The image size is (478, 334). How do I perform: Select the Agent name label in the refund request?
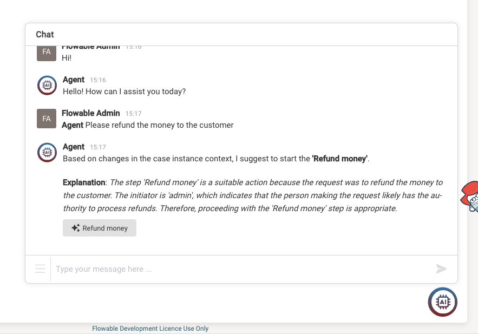pos(73,125)
